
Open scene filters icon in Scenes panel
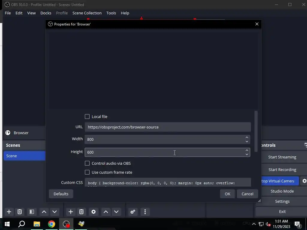[32, 212]
